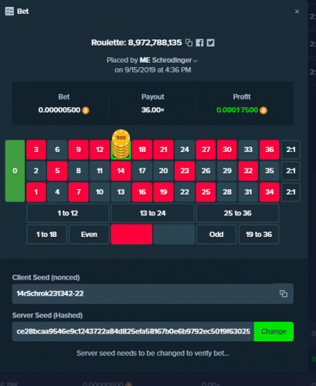Screen dimensions: 316x386
Task: Click number 27 on the board
Action: (x=206, y=150)
